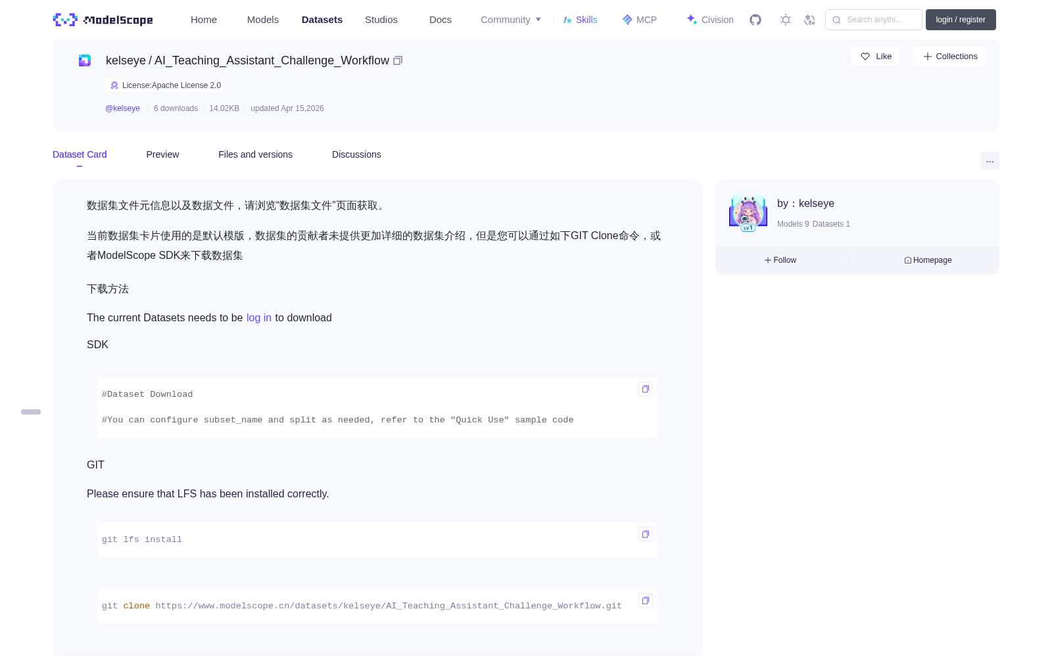Click the ModelScope logo
This screenshot has height=657, width=1052.
tap(103, 20)
